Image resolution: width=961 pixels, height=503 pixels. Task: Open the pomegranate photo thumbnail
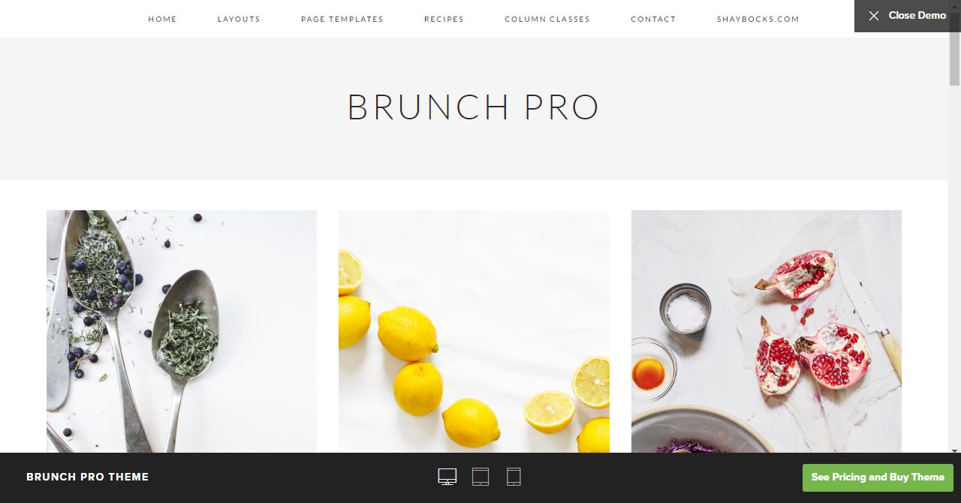(x=767, y=331)
